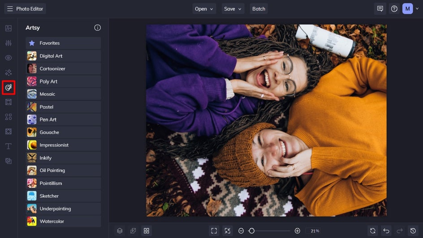Click the flatten layers icon
423x238 pixels.
133,231
